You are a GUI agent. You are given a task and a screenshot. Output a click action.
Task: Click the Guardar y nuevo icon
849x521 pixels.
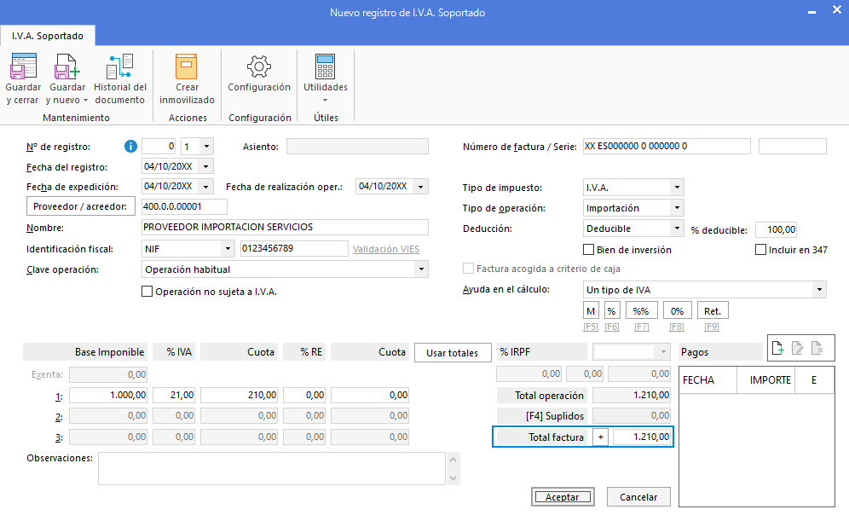[66, 67]
